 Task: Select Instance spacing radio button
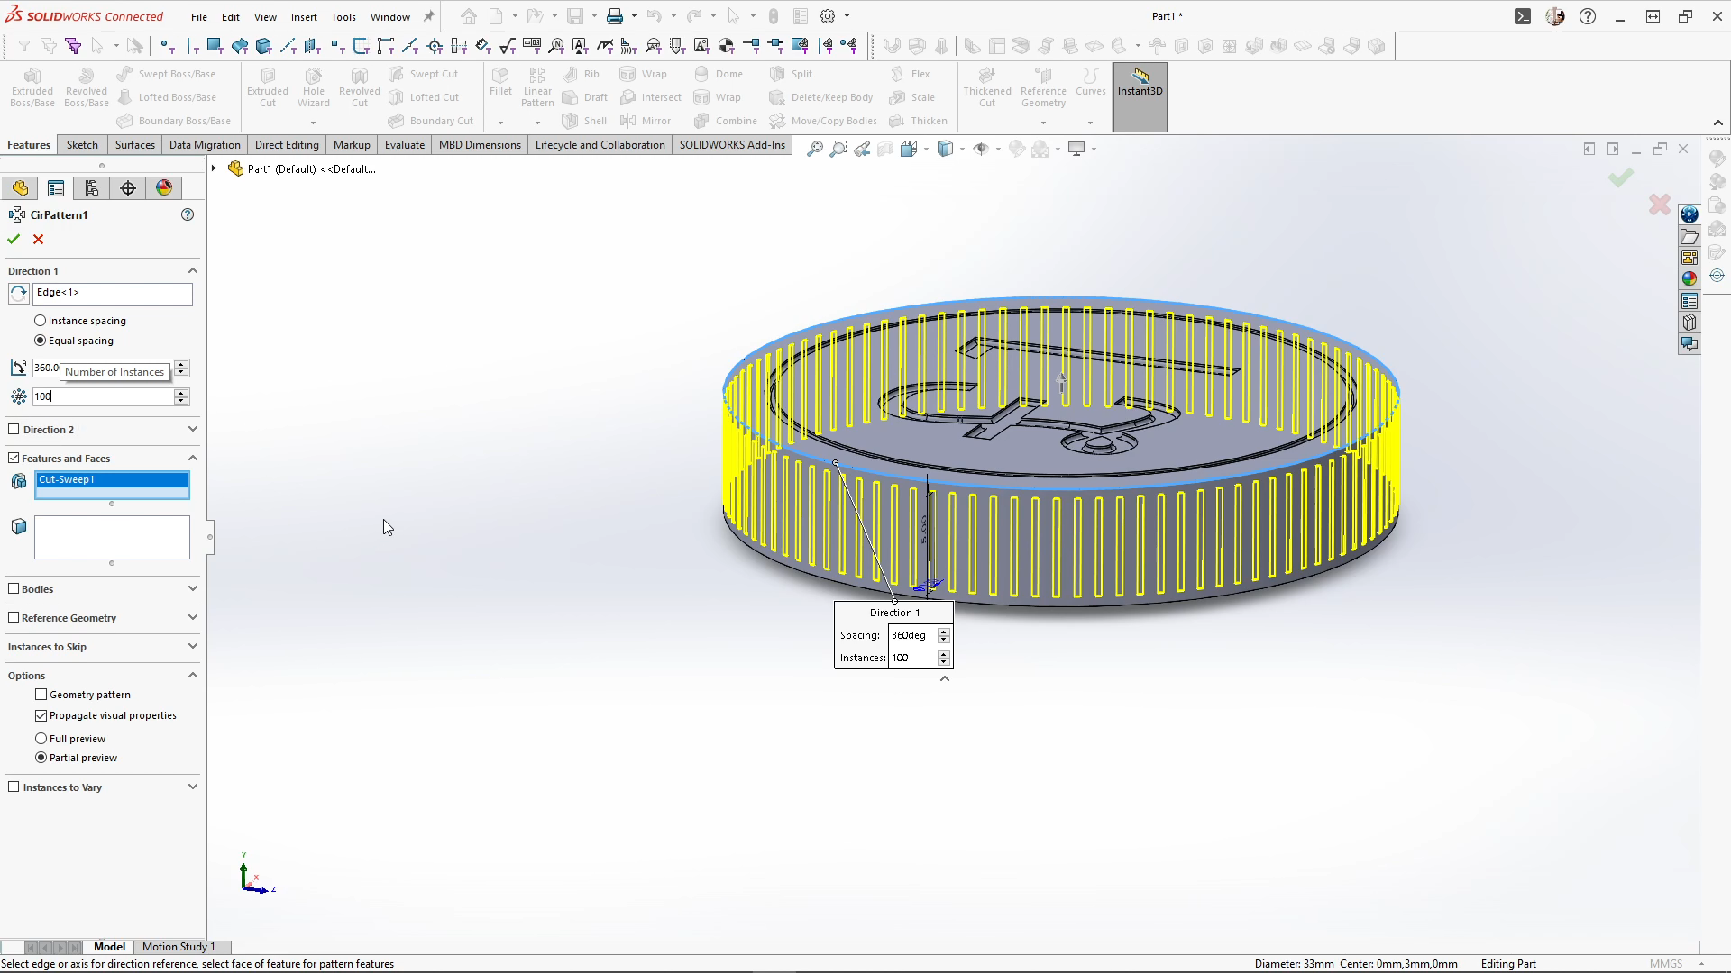click(x=40, y=321)
